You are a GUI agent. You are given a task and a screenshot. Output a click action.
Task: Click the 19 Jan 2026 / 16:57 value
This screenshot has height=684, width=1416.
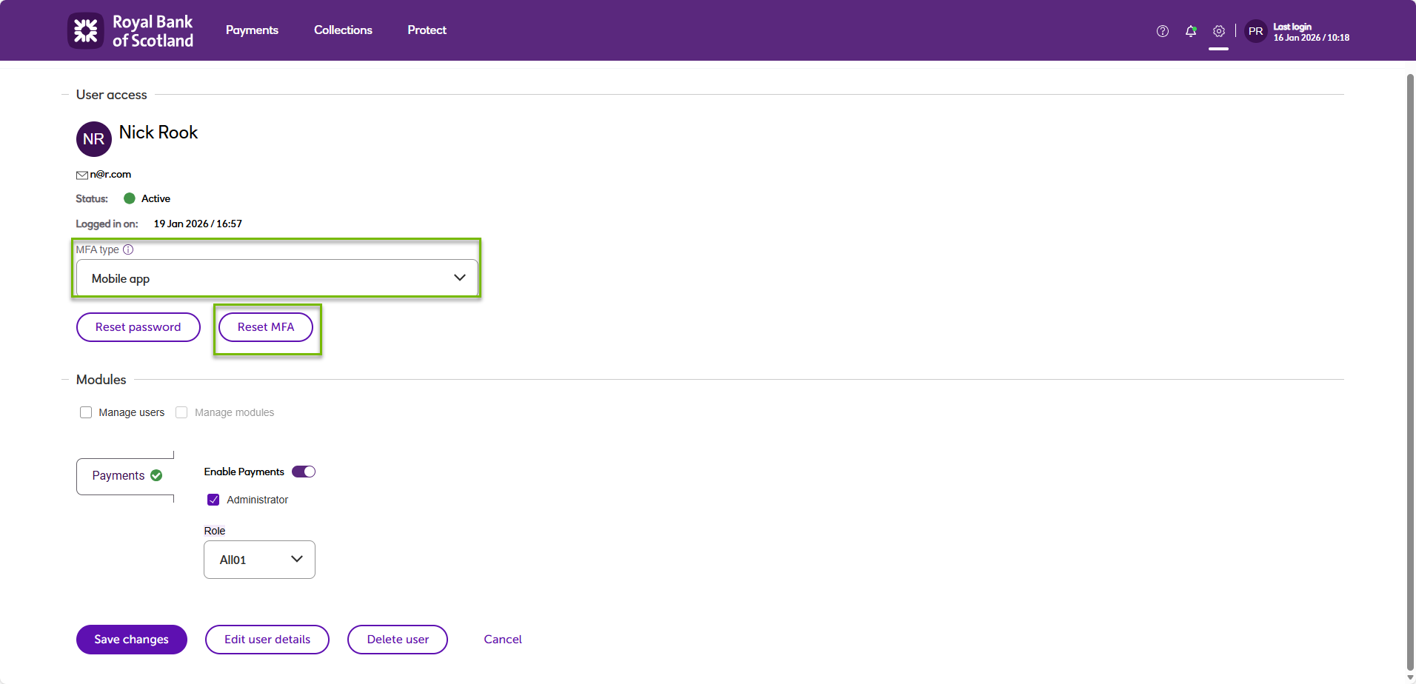(x=198, y=224)
